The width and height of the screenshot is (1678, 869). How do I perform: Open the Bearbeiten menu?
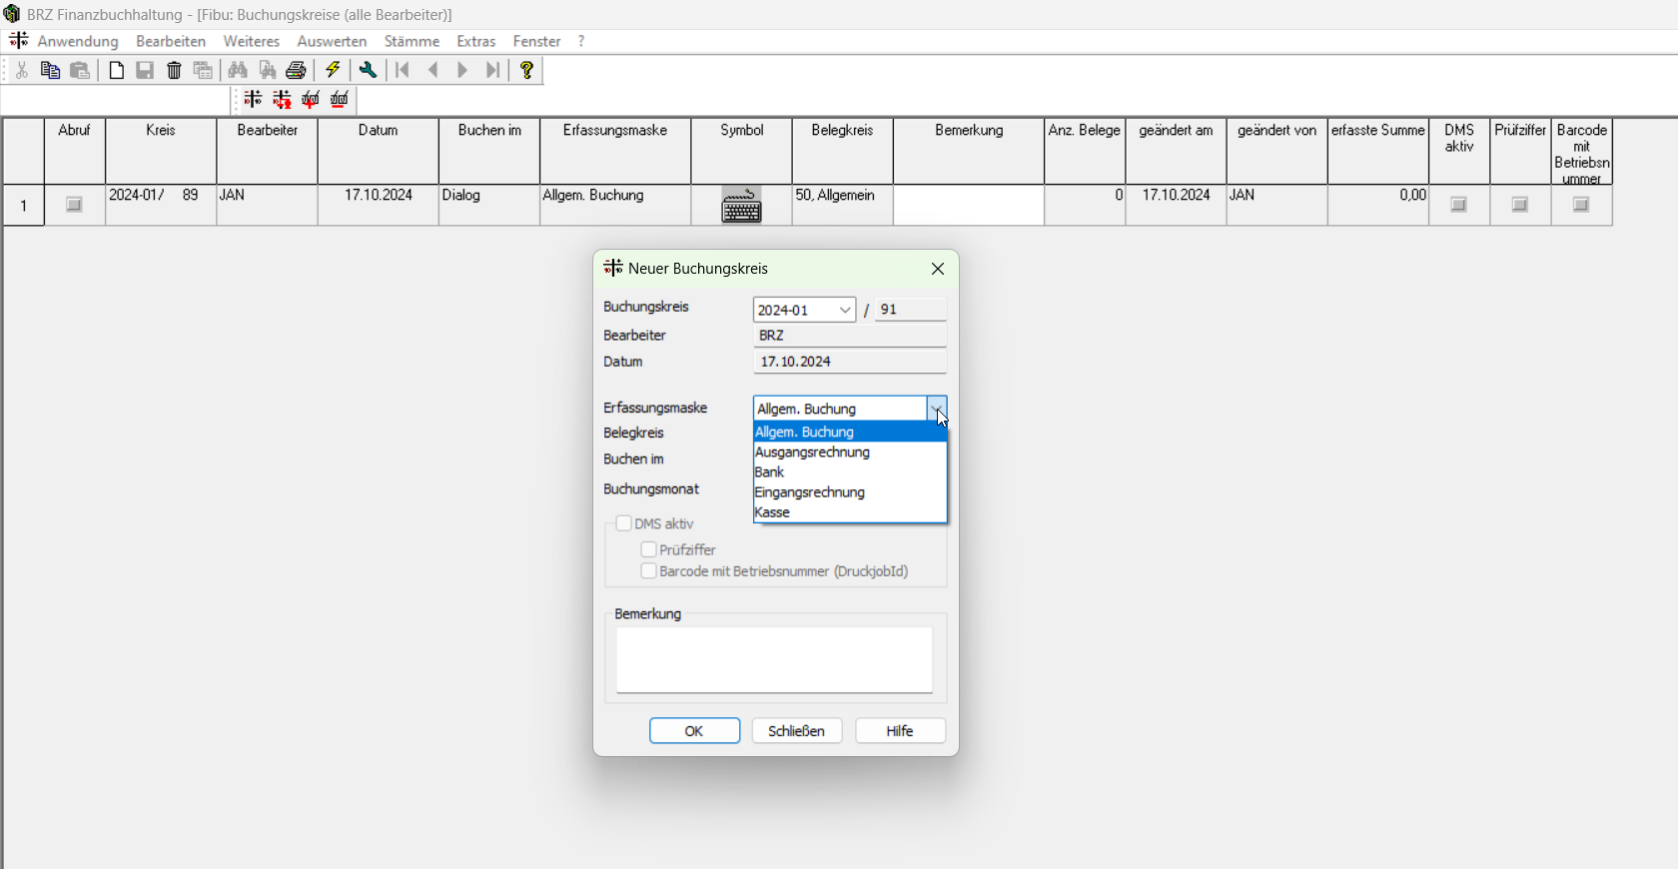pos(171,42)
